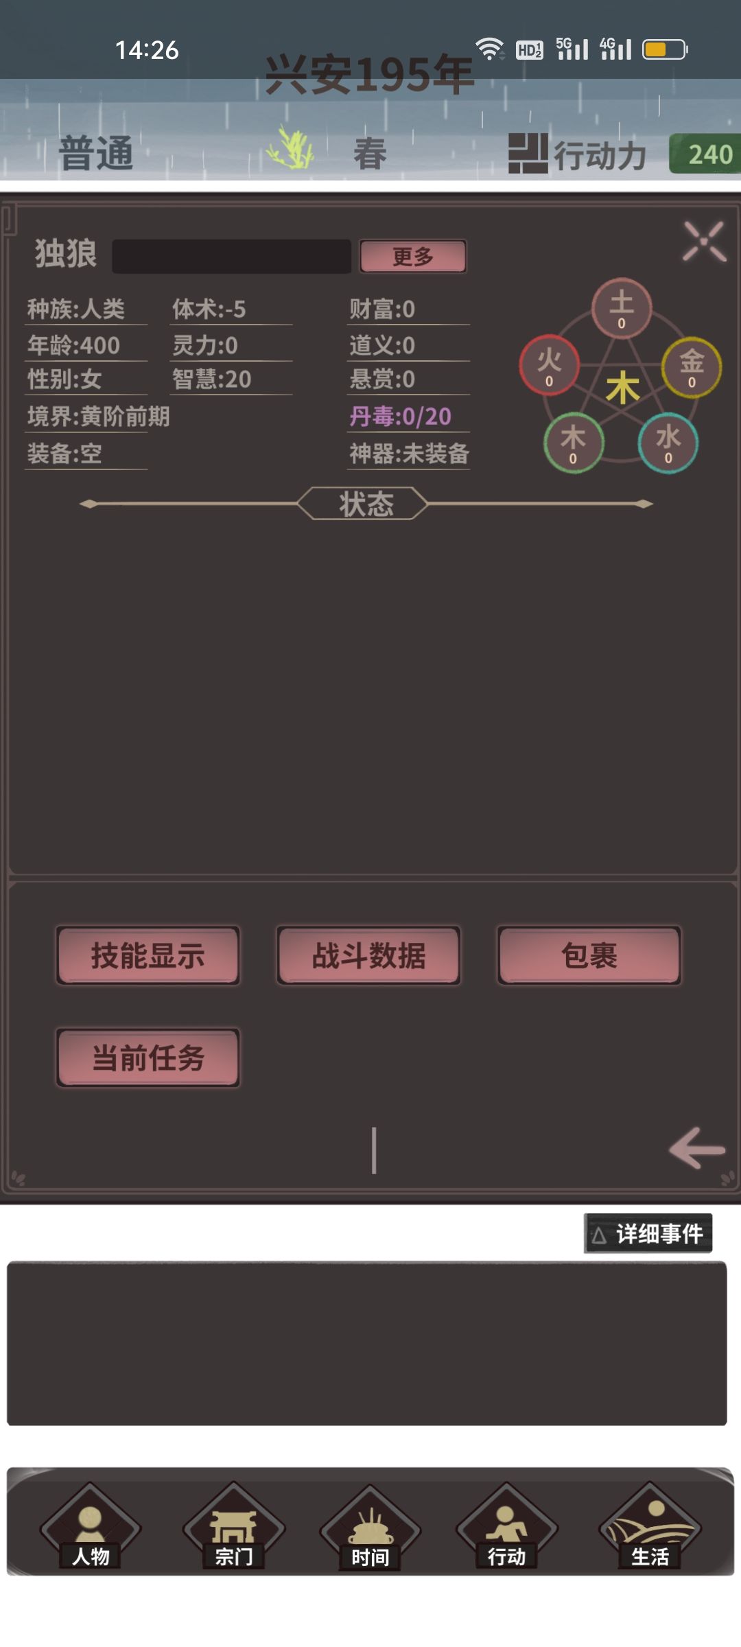Screen dimensions: 741x1647
Task: Open 技能显示 skill display
Action: pos(148,956)
